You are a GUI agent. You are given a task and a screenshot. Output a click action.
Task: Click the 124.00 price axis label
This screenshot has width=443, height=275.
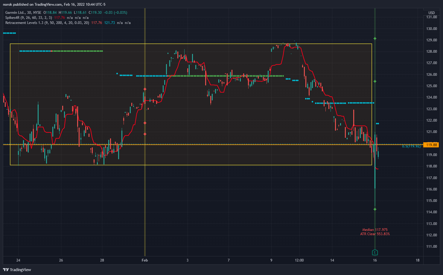(x=432, y=97)
